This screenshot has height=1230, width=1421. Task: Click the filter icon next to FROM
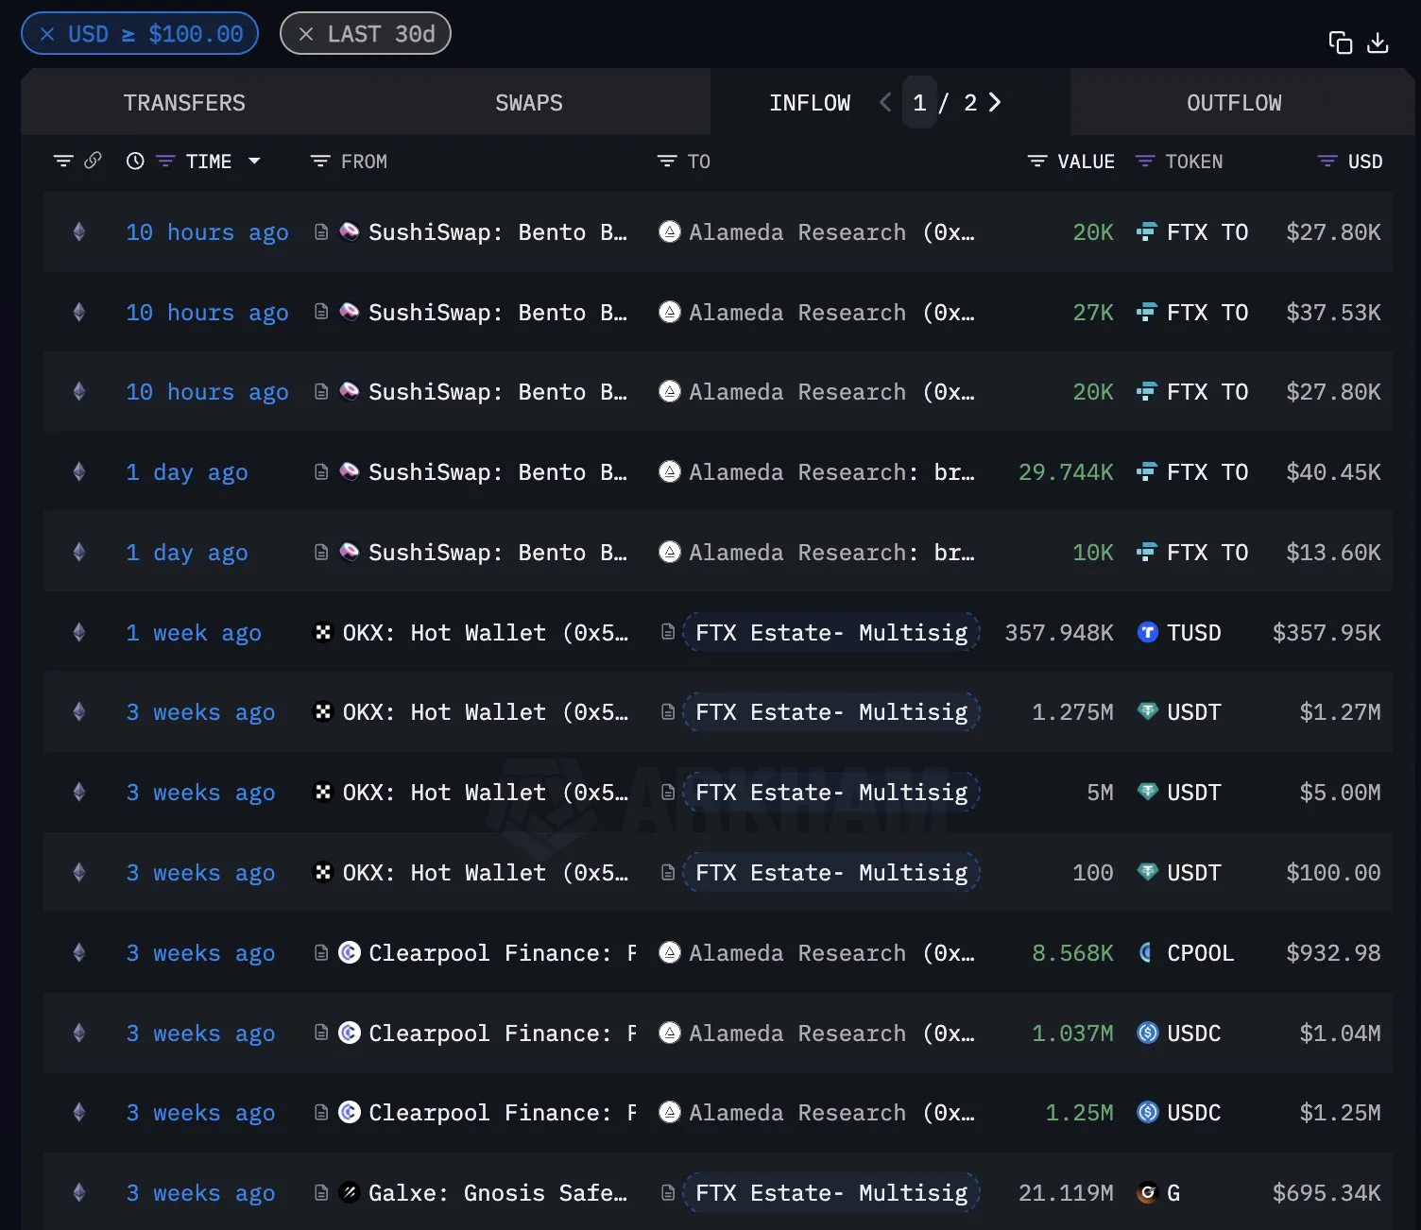pos(320,162)
